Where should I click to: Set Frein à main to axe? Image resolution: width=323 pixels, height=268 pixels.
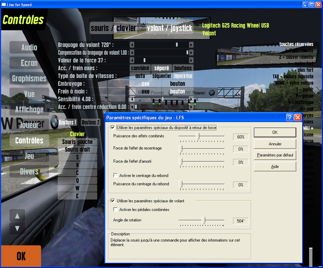(145, 91)
